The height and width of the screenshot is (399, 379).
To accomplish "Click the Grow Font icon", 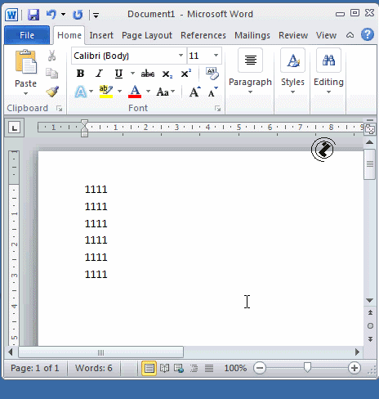I will 194,92.
